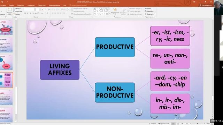Justify the text alignment
The width and height of the screenshot is (223, 125).
[61, 13]
